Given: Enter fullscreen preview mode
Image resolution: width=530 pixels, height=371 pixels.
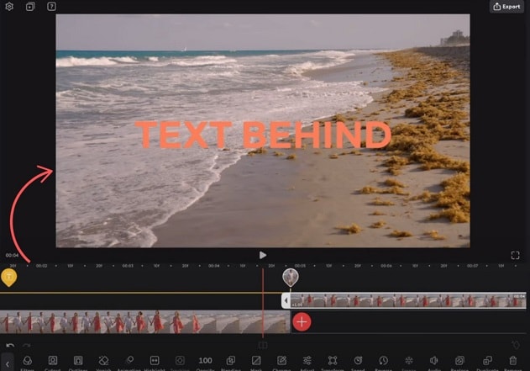Looking at the screenshot, I should click(515, 255).
